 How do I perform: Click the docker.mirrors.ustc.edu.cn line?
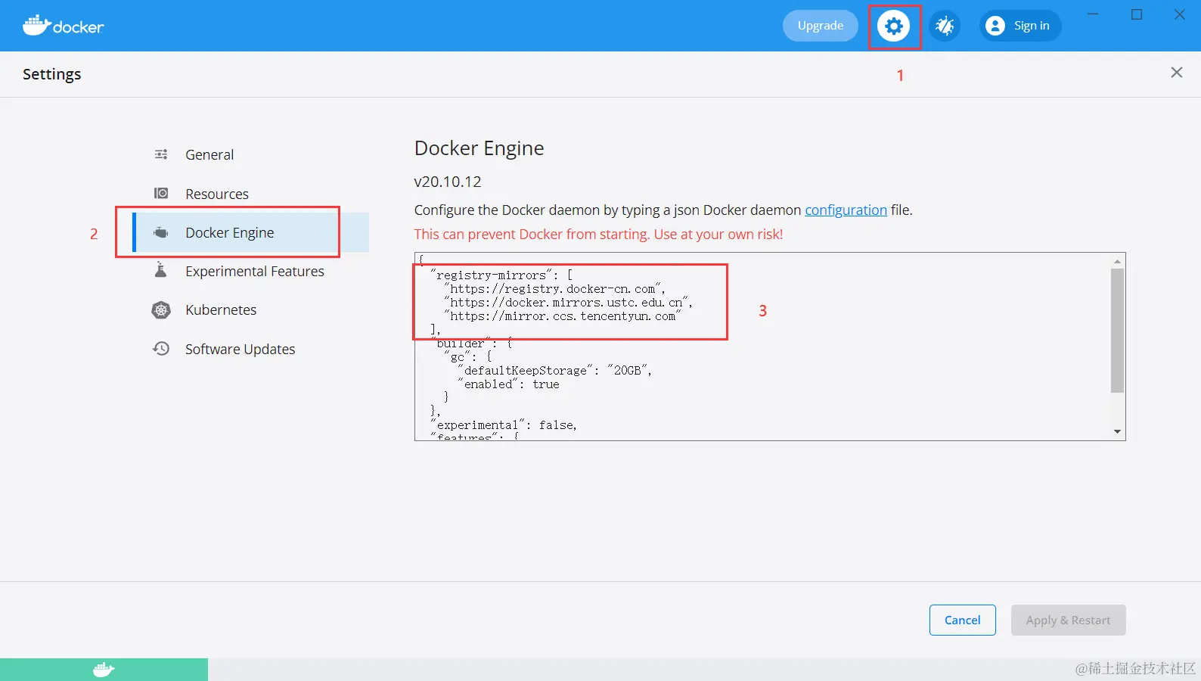point(568,303)
